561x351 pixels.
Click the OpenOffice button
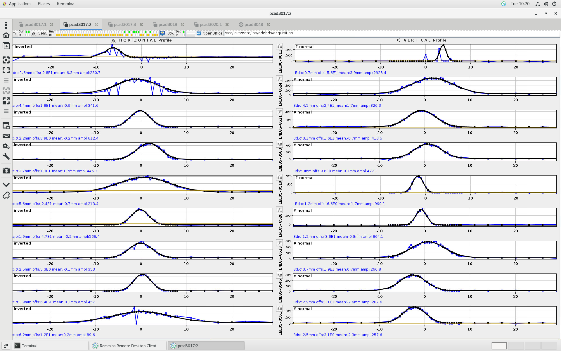(209, 33)
